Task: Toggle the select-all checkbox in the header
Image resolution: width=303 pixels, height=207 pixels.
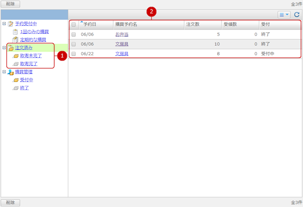Action: pos(74,25)
